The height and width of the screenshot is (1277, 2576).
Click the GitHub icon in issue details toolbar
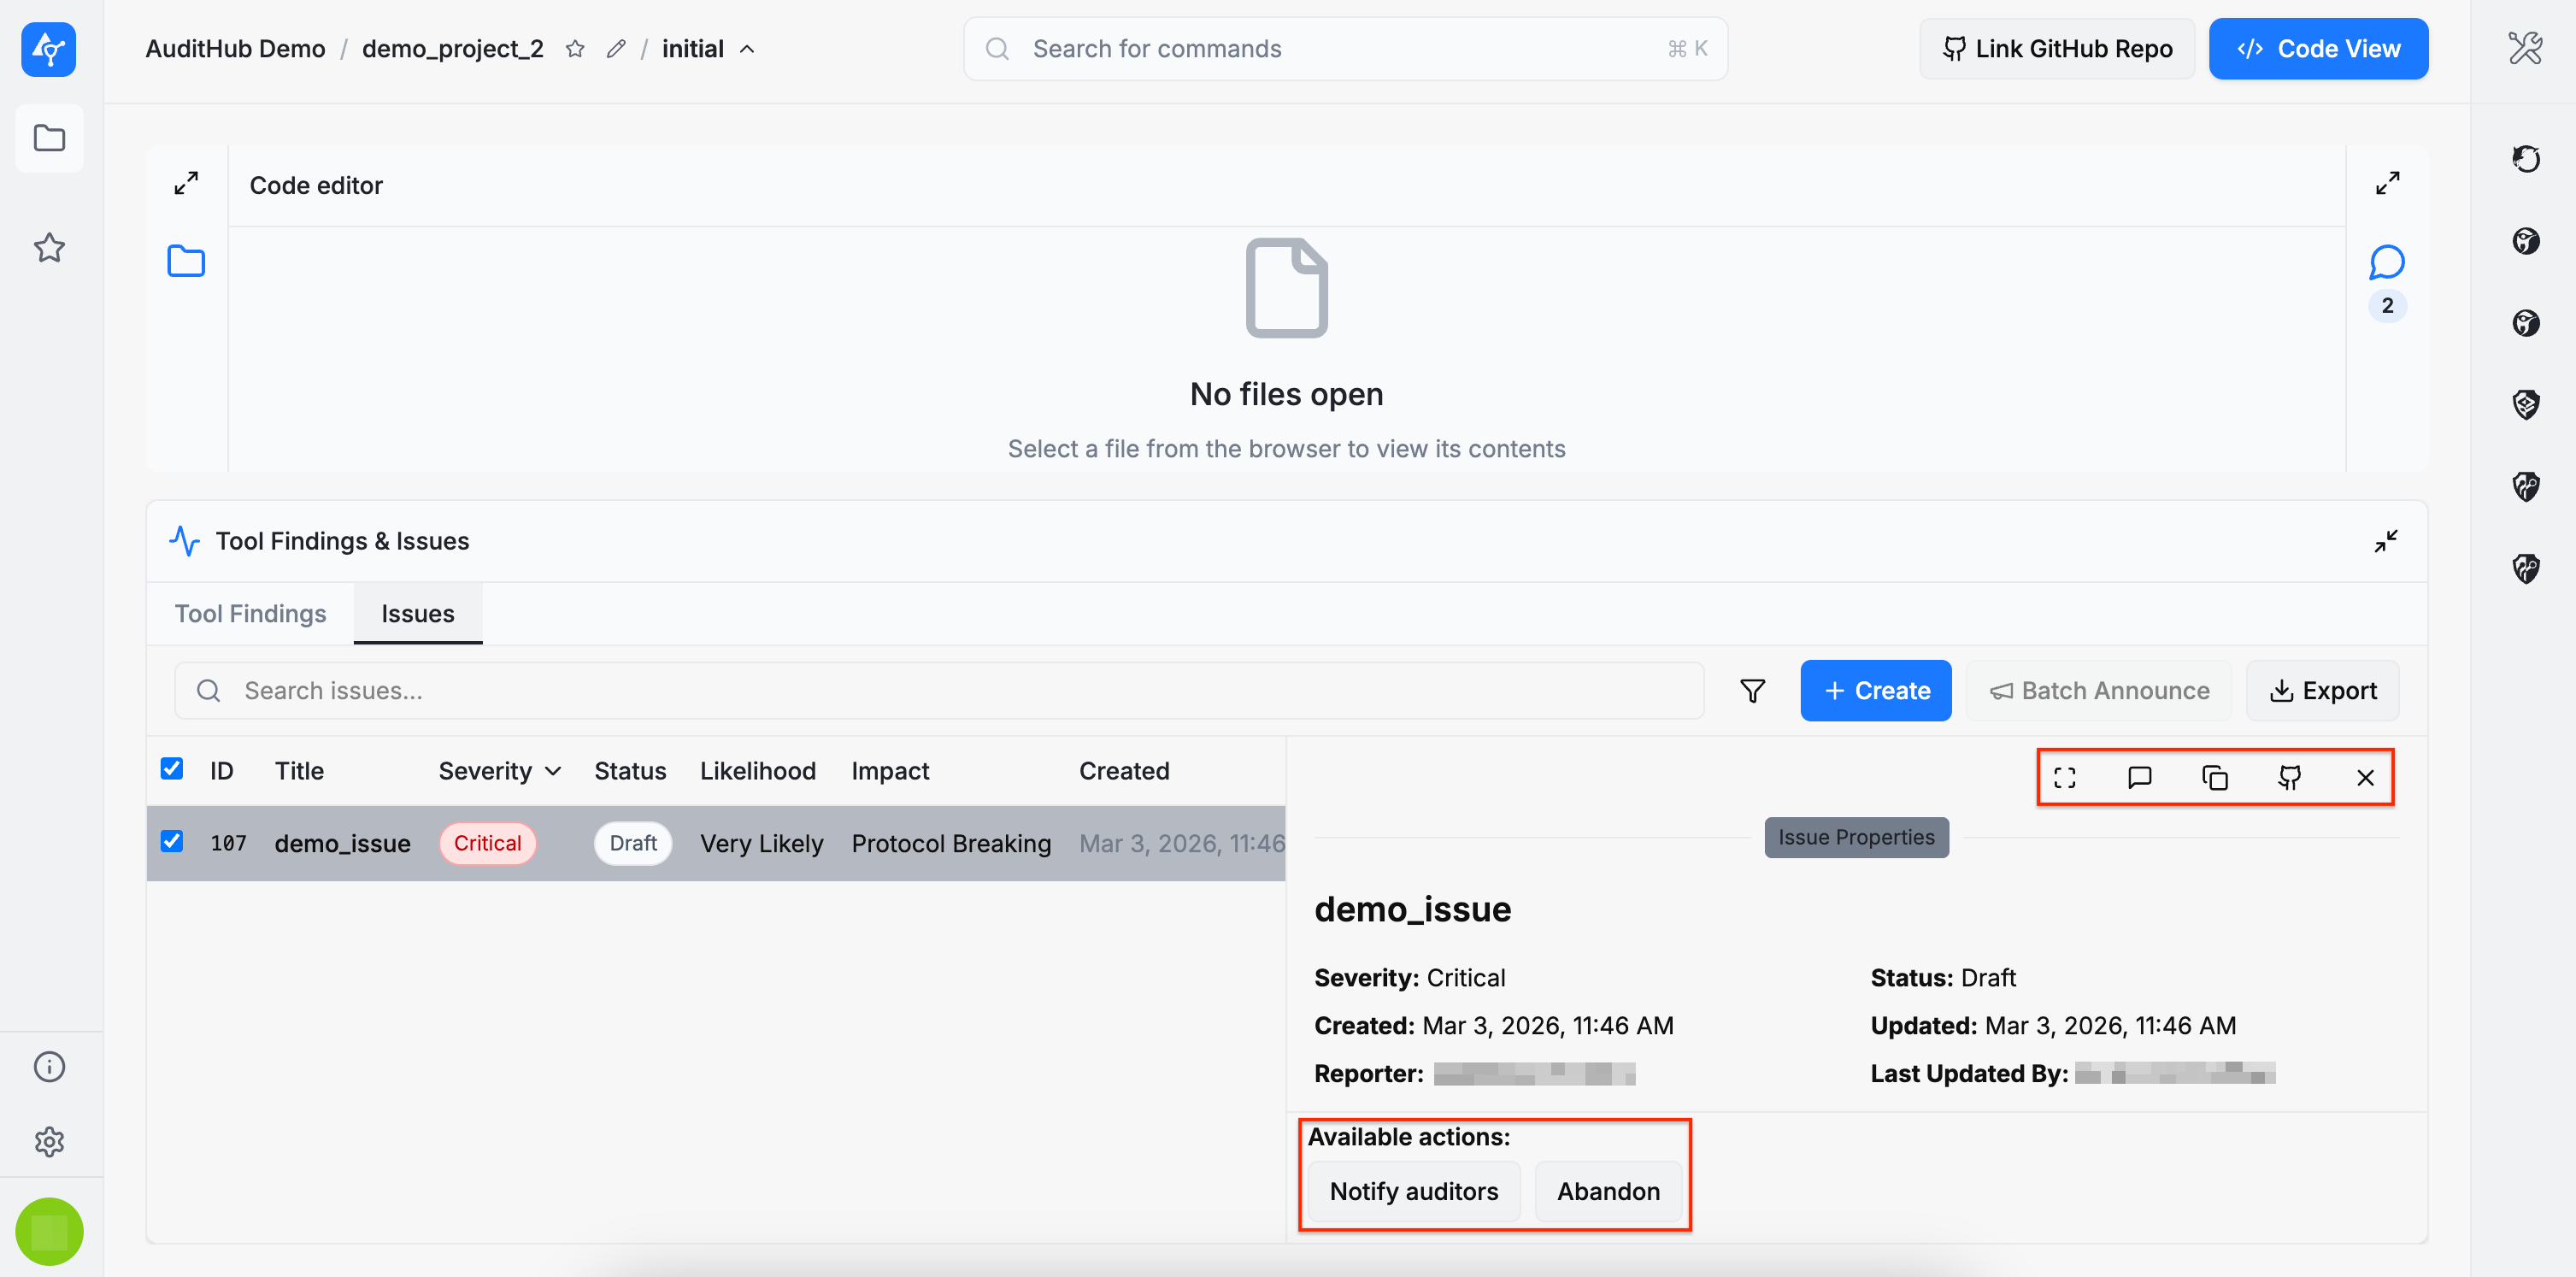point(2289,777)
